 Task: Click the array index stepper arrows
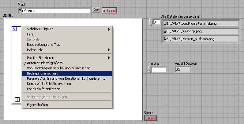[x=151, y=22]
